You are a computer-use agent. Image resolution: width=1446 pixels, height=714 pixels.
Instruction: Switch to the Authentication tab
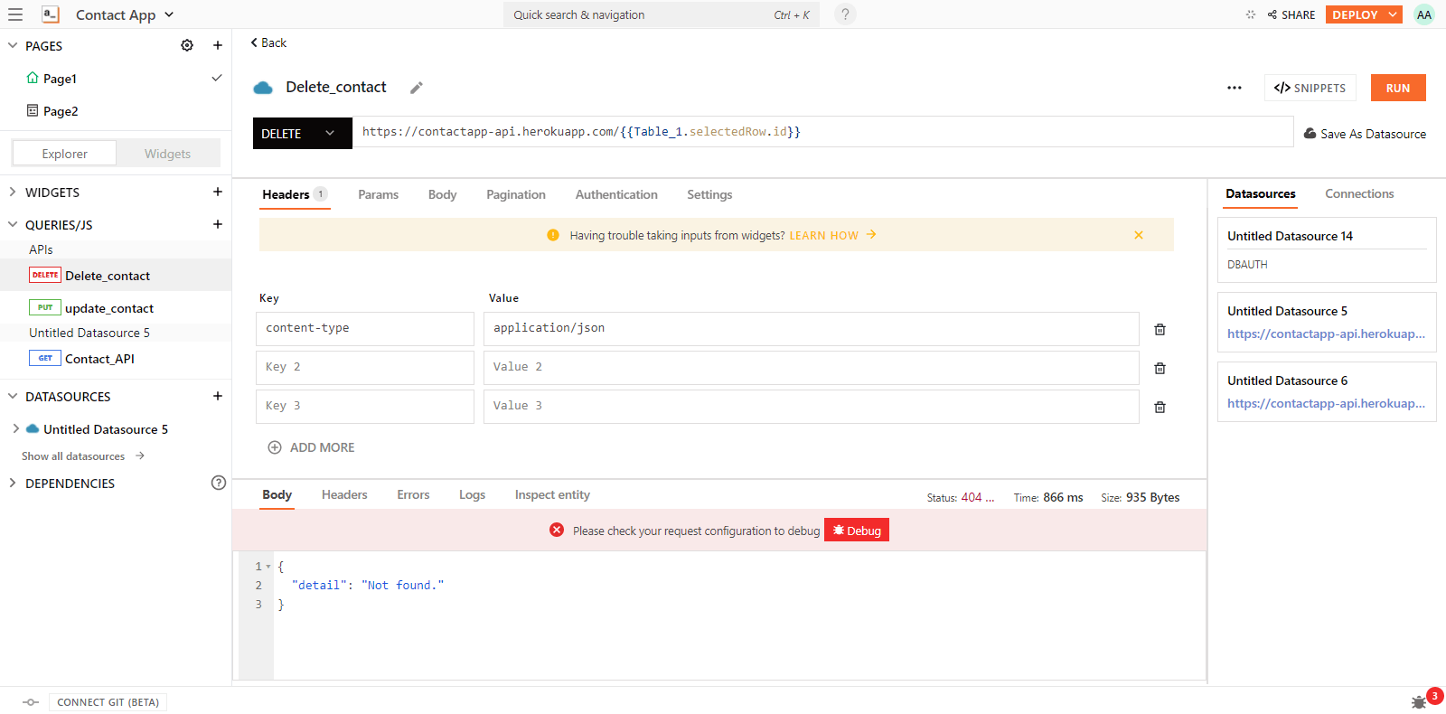pos(616,194)
